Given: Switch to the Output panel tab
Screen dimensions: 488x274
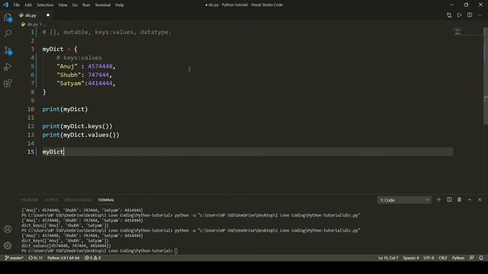Looking at the screenshot, I should pos(51,200).
